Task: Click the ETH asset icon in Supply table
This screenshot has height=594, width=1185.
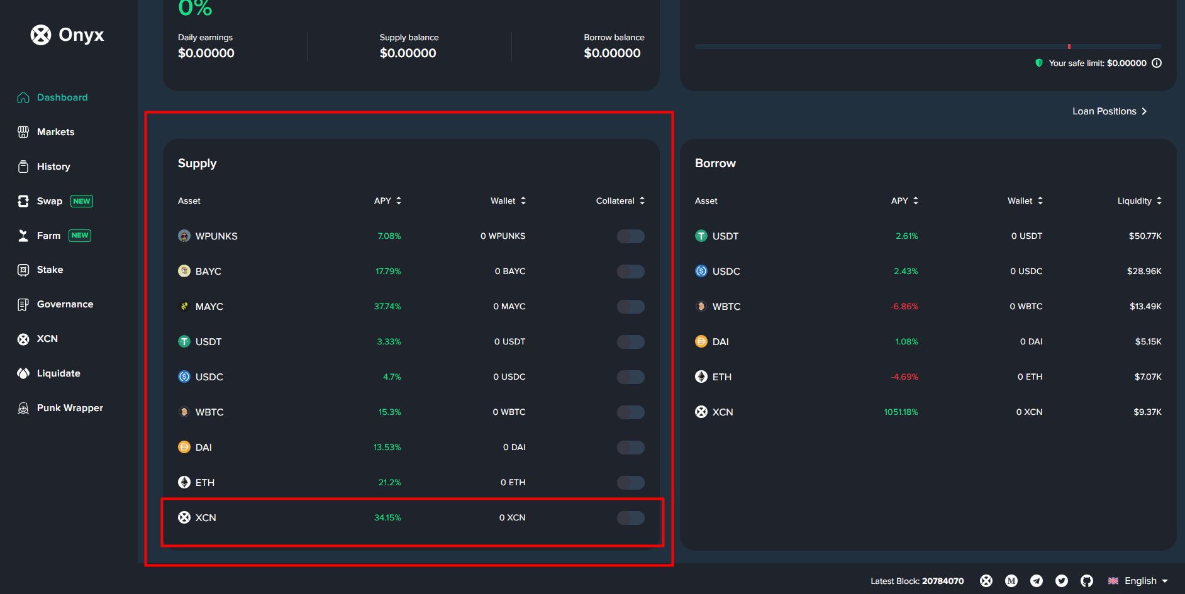Action: tap(184, 483)
